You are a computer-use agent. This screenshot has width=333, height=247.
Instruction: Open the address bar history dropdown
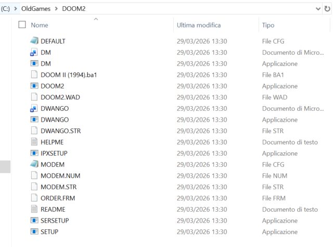point(318,9)
